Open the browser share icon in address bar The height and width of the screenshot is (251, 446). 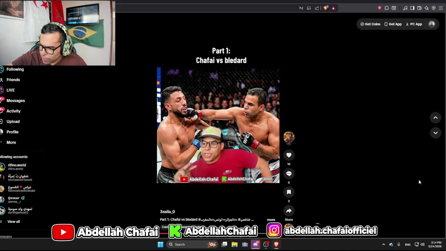point(317,8)
